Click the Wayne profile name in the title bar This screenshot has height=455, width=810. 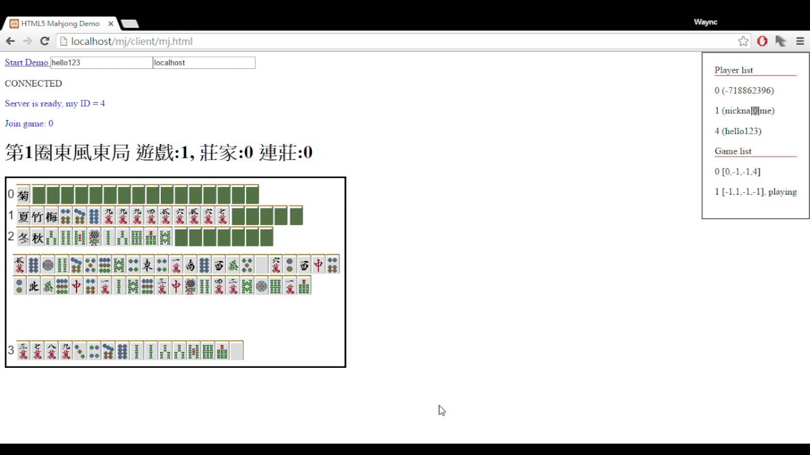pyautogui.click(x=705, y=22)
